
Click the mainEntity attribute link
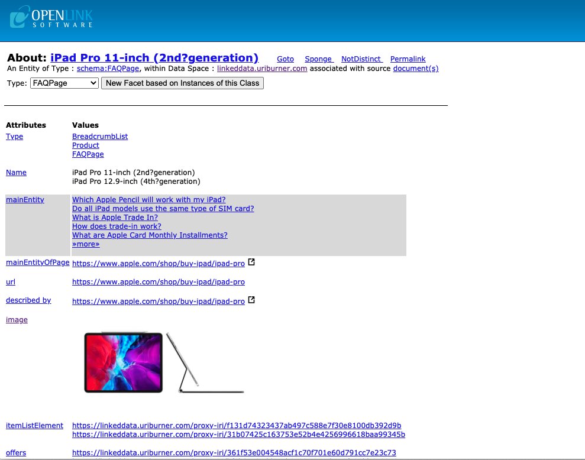(25, 200)
